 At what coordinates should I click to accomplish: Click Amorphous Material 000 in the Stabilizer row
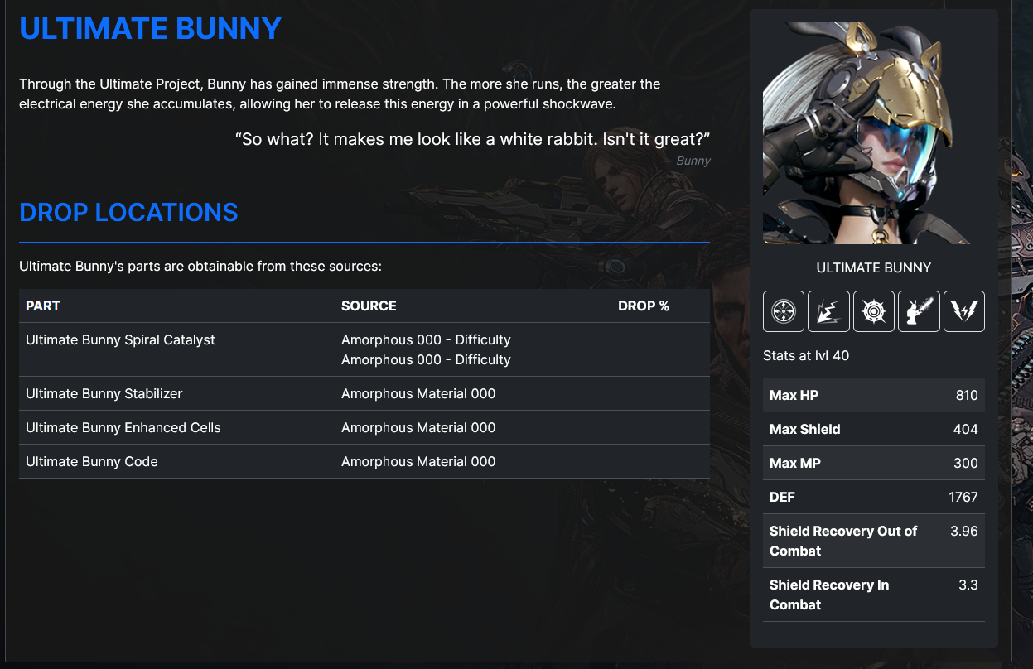click(418, 393)
